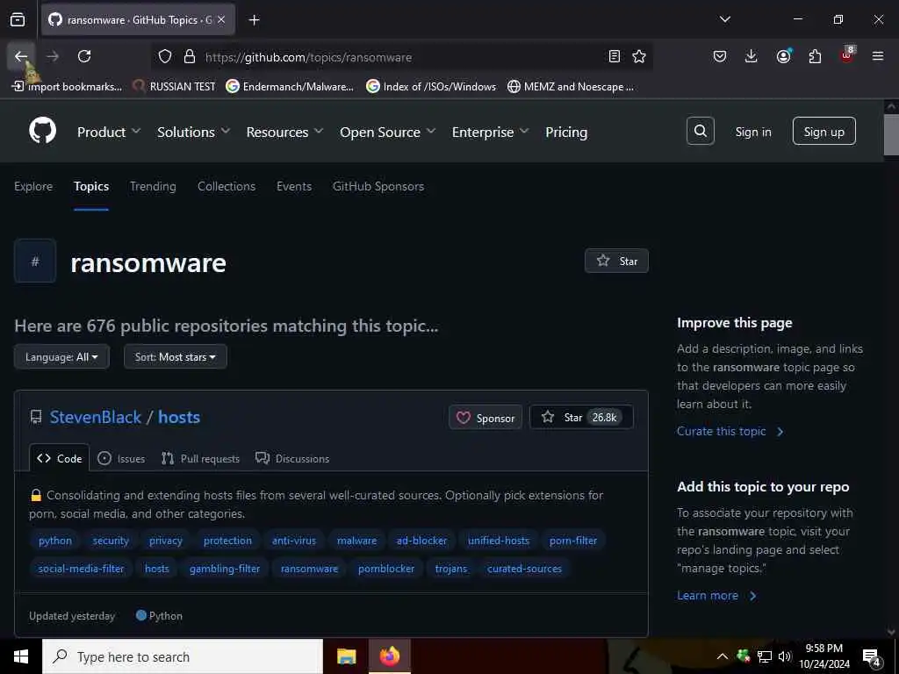
Task: Open a new tab with plus icon
Action: pos(254,20)
